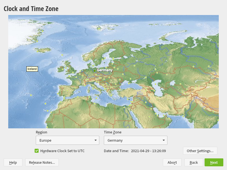Abort the installation
Screen dimensions: 227x170
[172, 162]
